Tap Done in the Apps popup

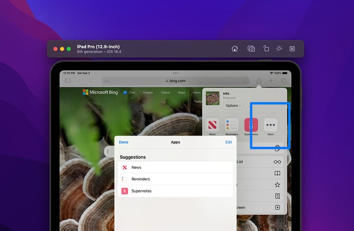click(124, 142)
